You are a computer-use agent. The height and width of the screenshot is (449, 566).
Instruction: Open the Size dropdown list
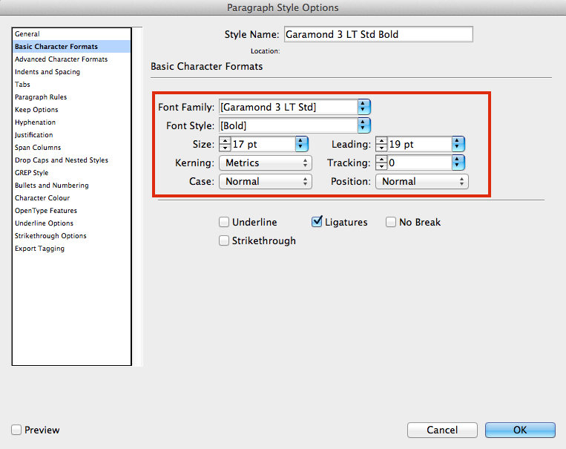tap(301, 145)
